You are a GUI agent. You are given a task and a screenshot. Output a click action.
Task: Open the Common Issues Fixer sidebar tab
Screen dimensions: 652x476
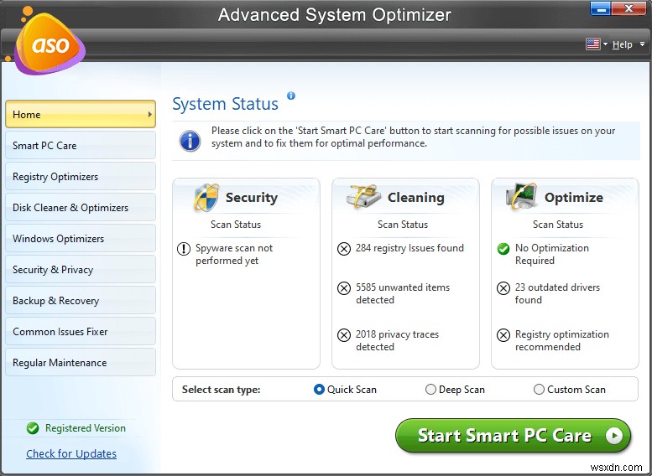click(81, 332)
